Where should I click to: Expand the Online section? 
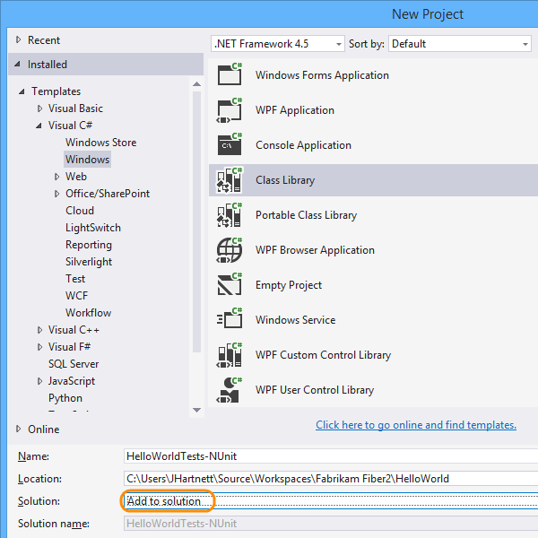click(20, 430)
